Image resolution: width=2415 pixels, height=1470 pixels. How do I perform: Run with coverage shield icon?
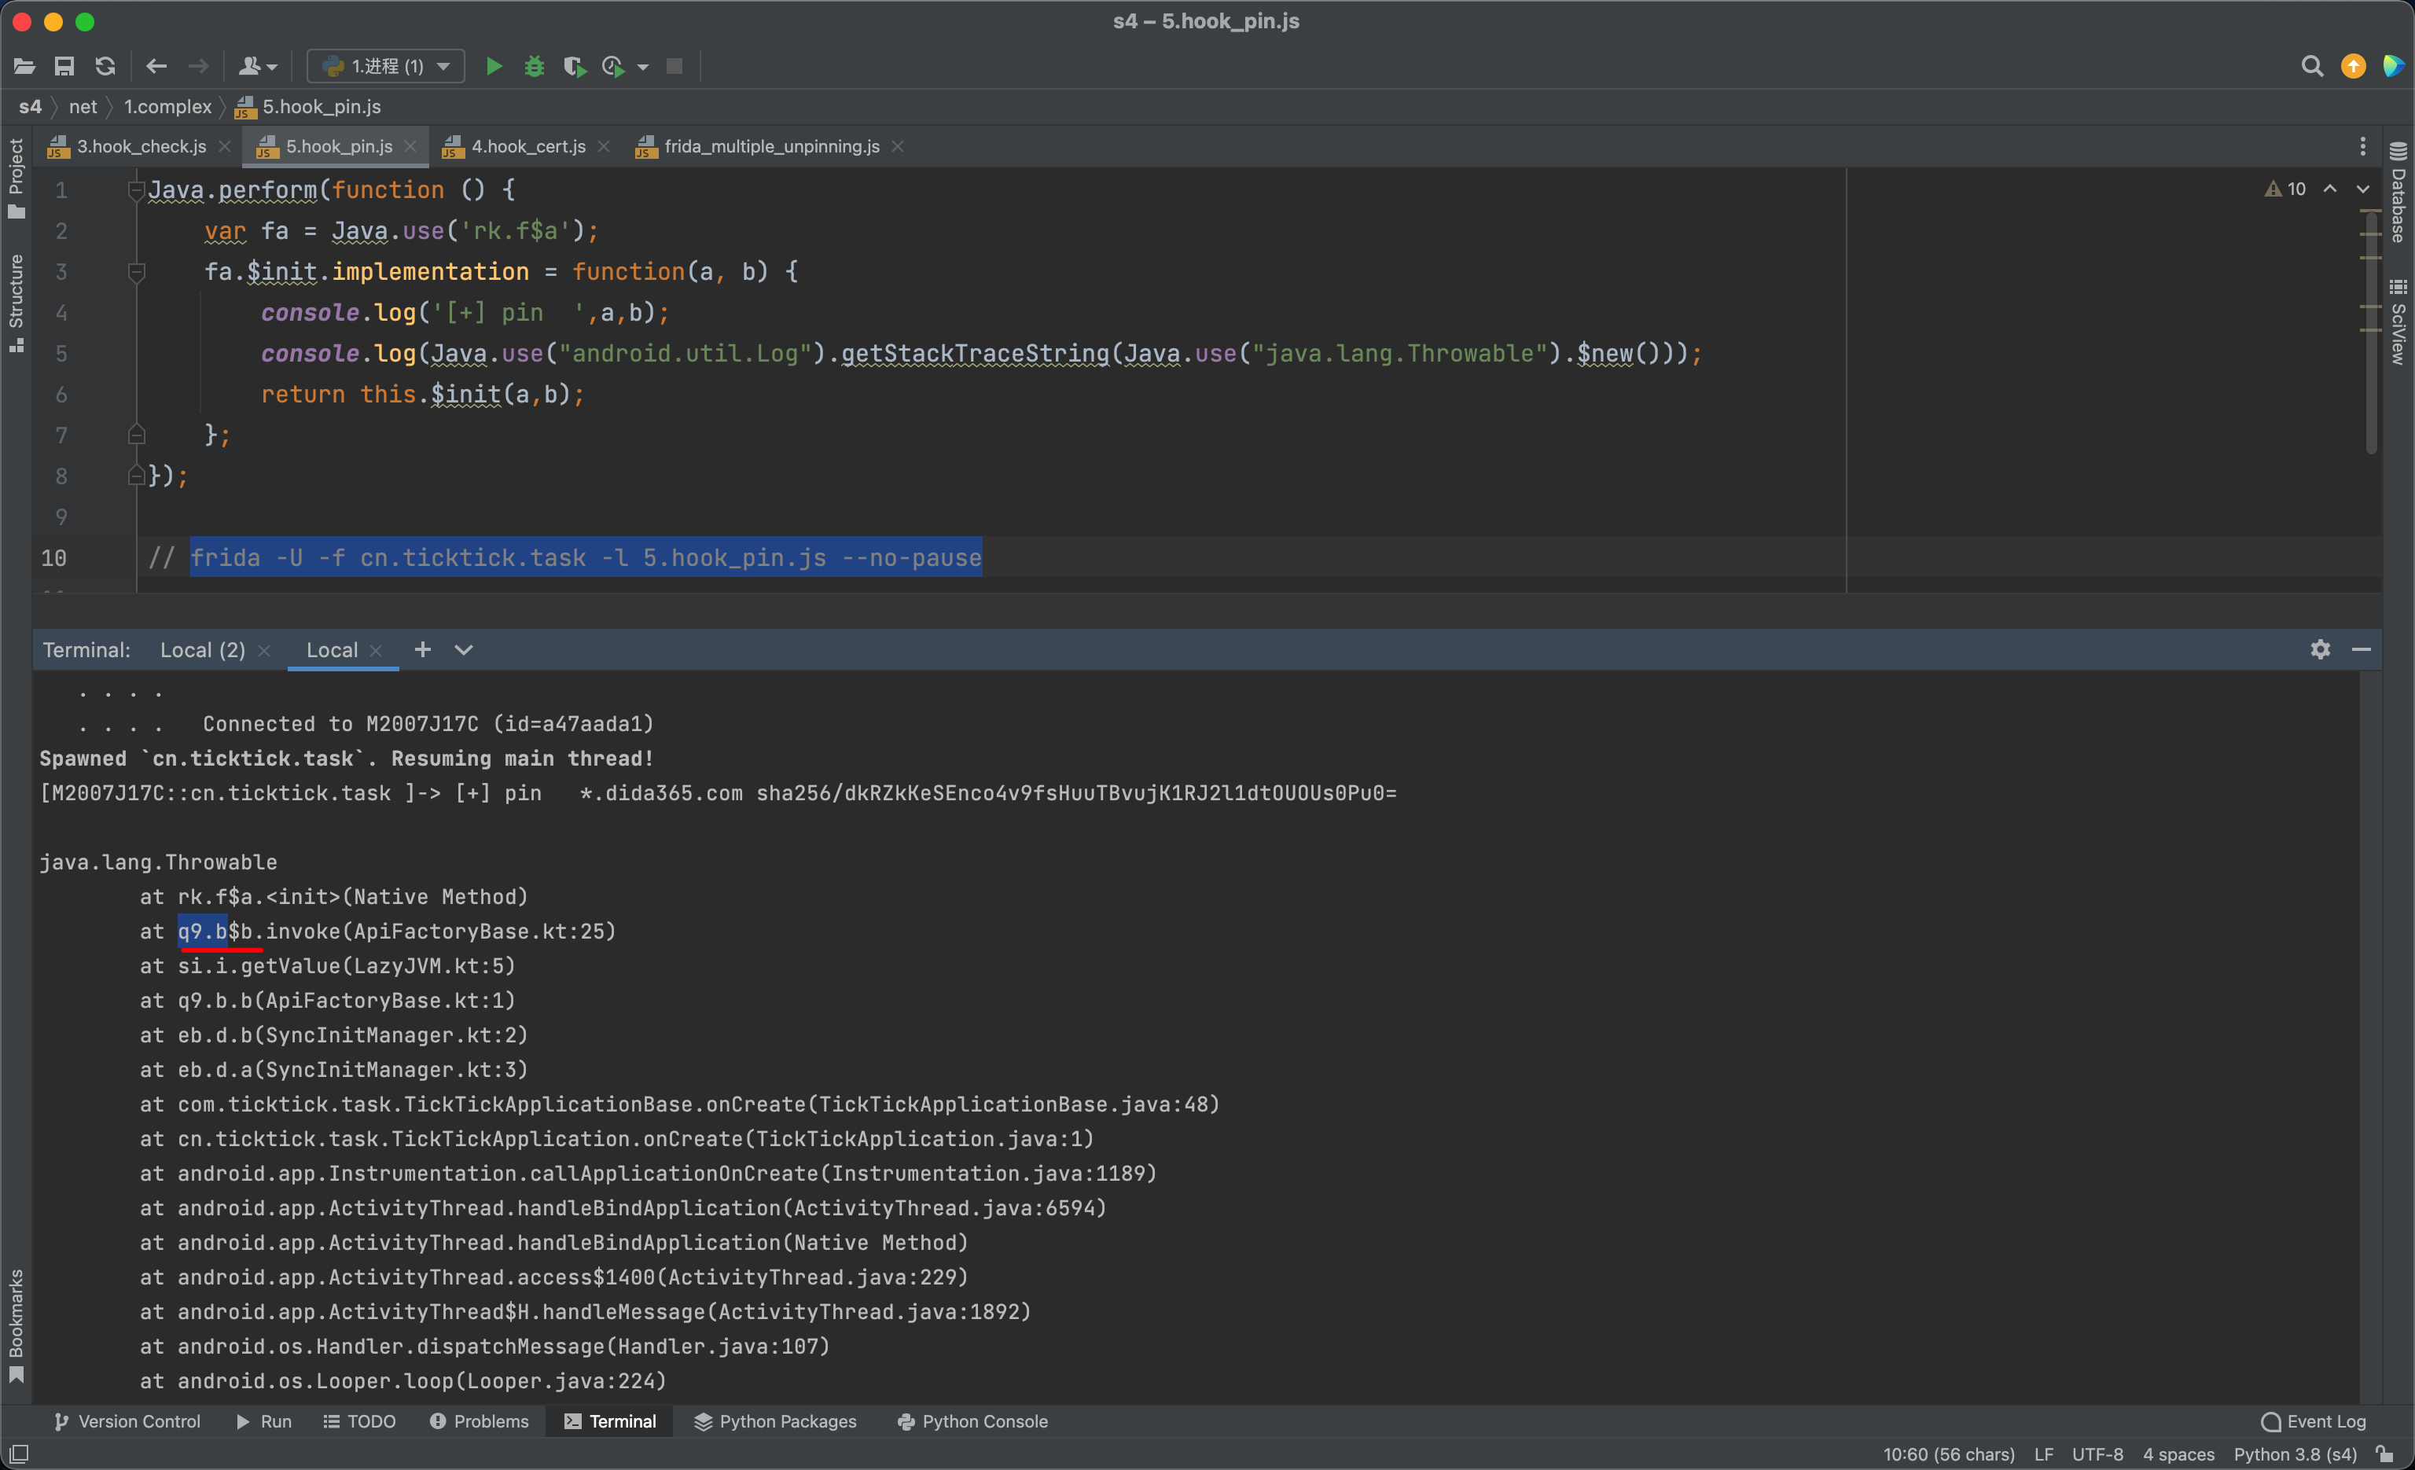click(x=575, y=67)
